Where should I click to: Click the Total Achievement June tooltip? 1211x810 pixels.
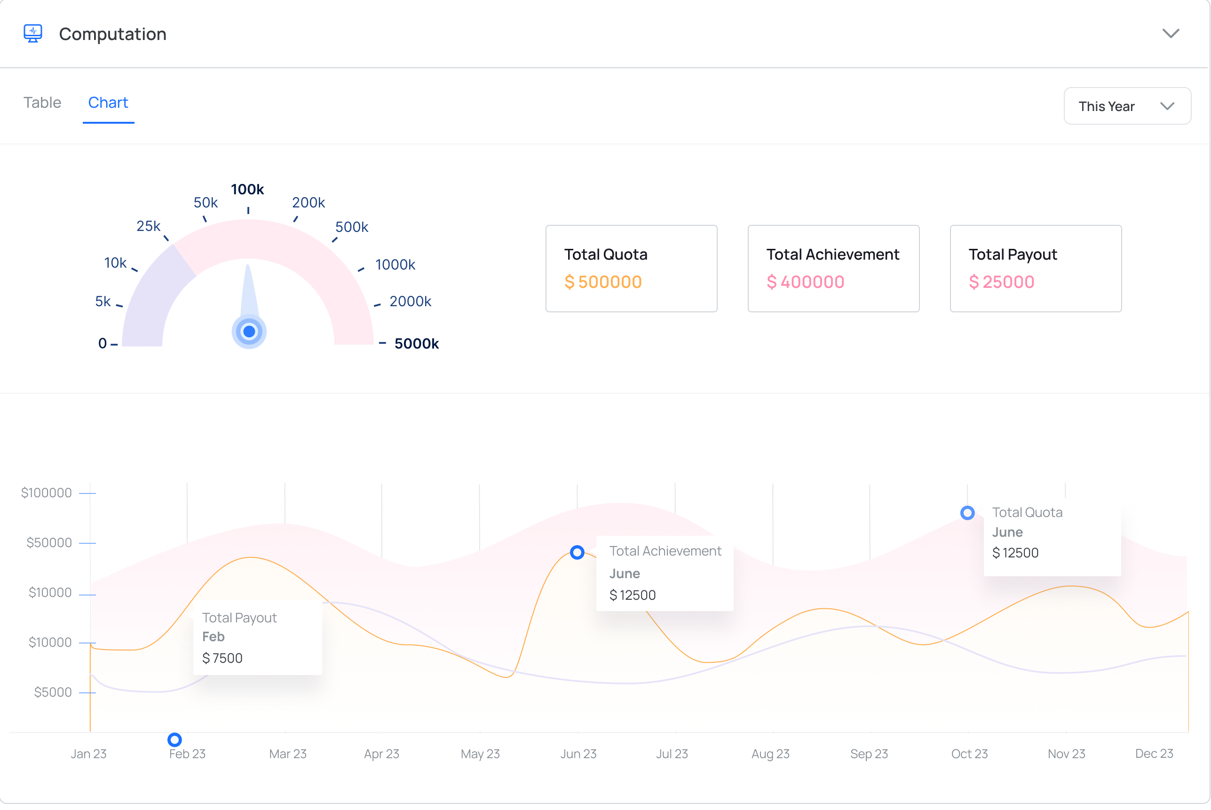pyautogui.click(x=664, y=573)
